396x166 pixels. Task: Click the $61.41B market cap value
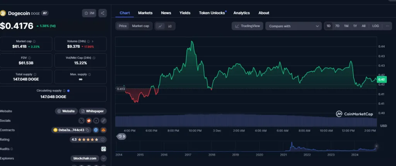point(19,46)
